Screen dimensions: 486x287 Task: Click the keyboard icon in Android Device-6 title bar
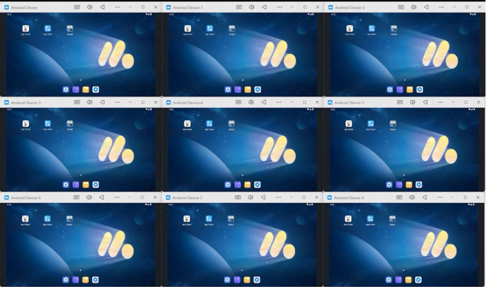pos(76,197)
